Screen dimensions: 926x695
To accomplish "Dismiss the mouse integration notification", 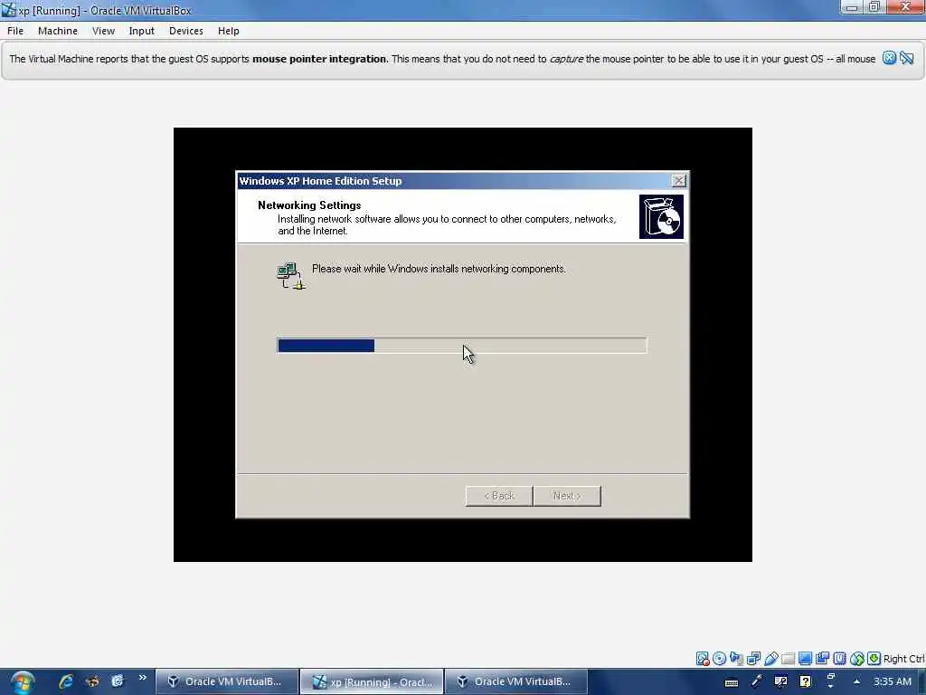I will tap(889, 58).
